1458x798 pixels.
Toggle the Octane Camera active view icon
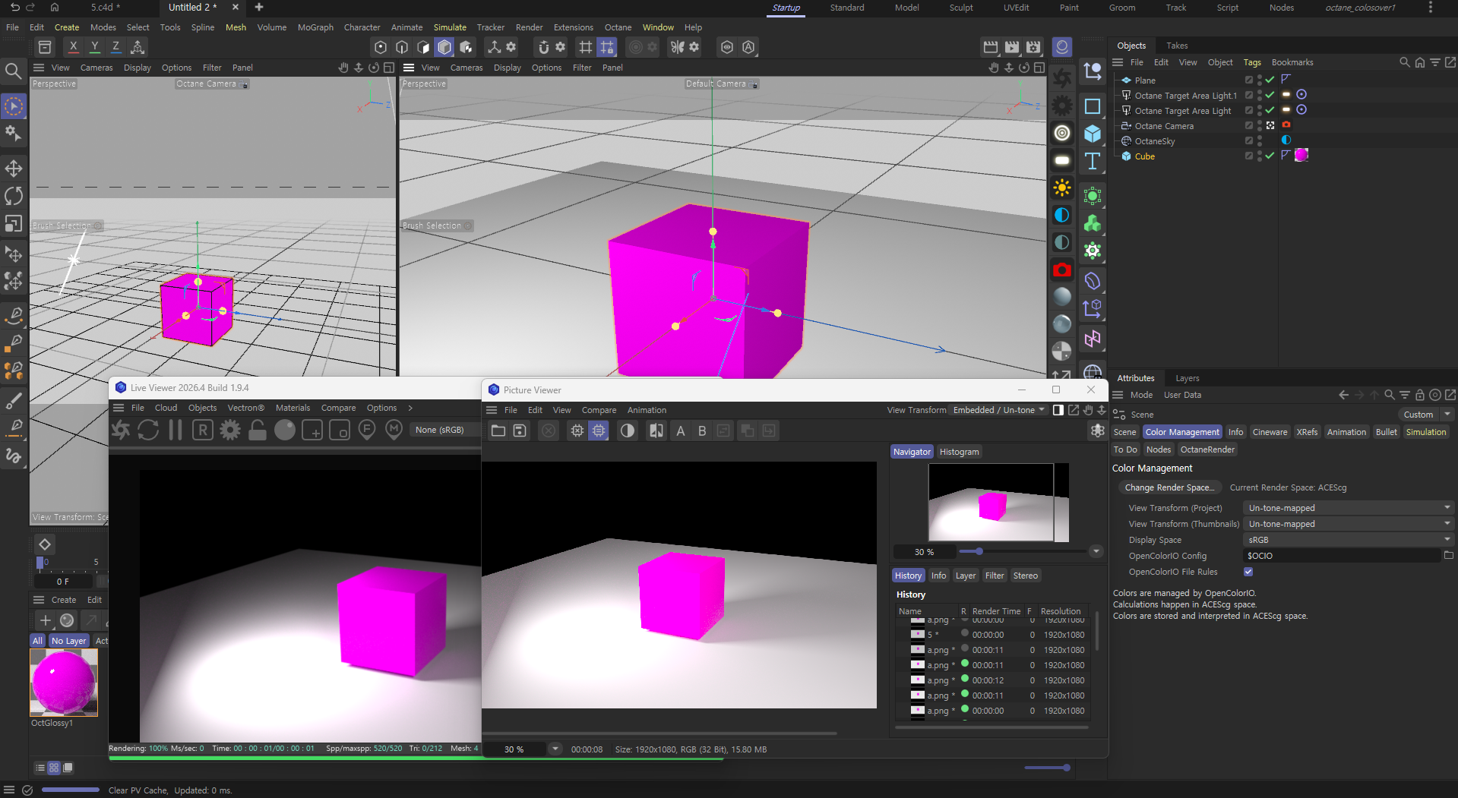coord(1270,125)
